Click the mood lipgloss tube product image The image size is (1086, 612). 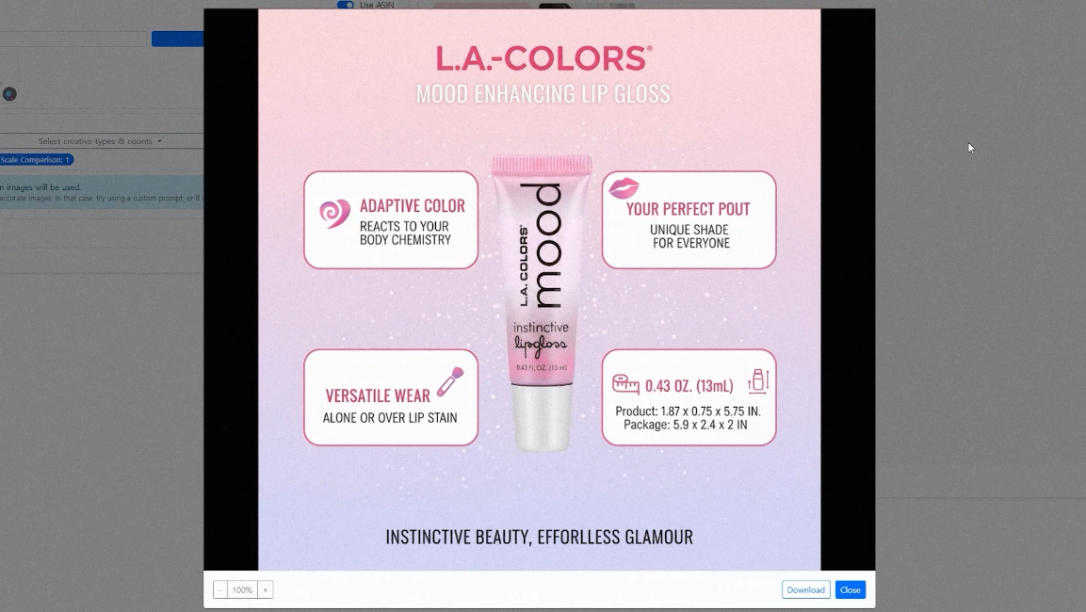542,302
